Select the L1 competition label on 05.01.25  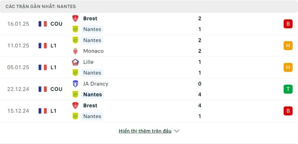click(53, 67)
